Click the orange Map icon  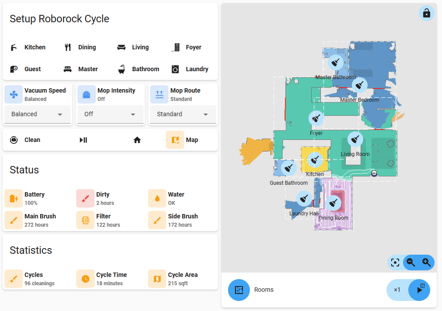175,140
